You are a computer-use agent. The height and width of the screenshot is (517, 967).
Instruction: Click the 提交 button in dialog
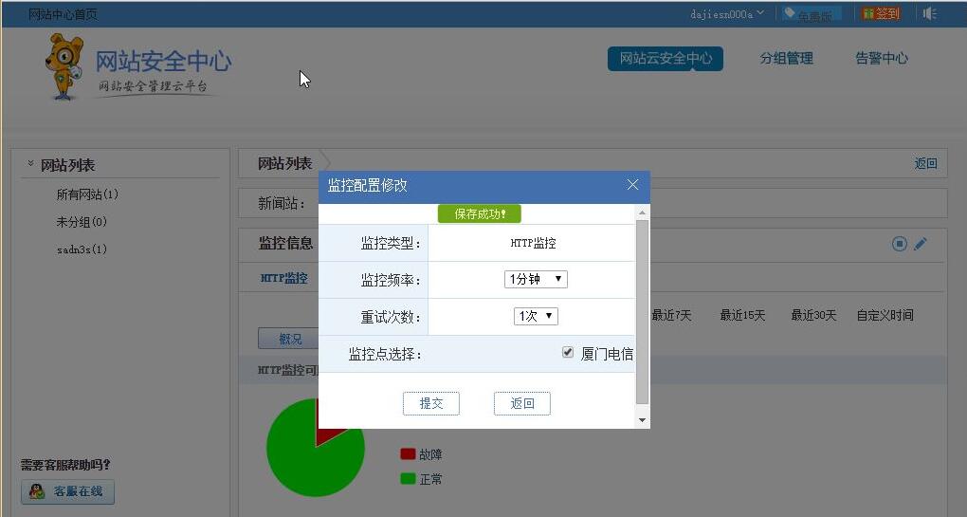coord(431,403)
